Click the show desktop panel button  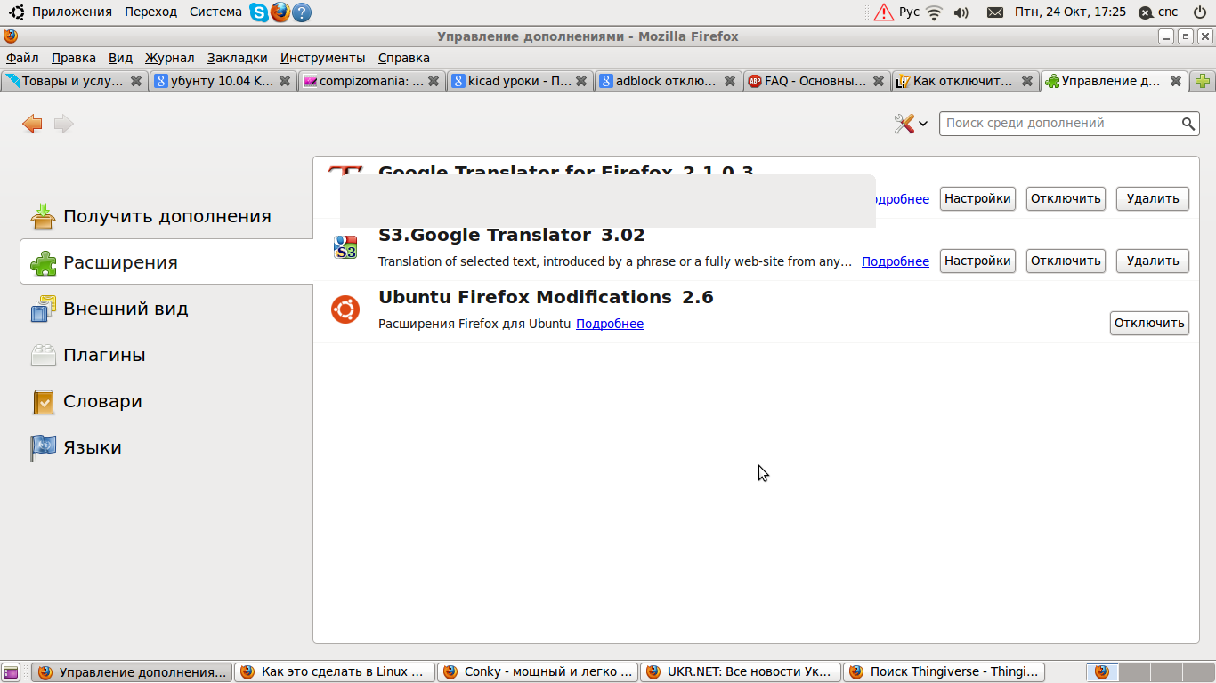[x=11, y=672]
